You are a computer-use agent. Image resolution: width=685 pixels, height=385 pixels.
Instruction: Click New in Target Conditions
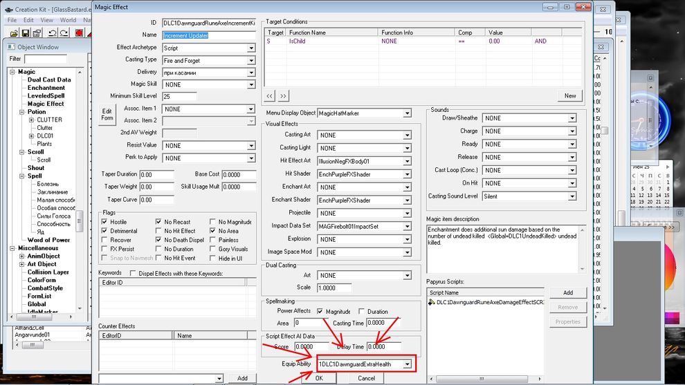pos(569,96)
